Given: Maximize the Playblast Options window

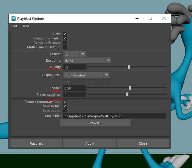Looking at the screenshot, I should (x=150, y=19).
